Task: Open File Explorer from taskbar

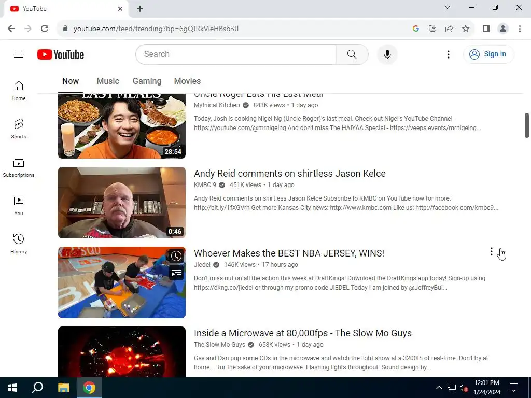Action: [63, 388]
